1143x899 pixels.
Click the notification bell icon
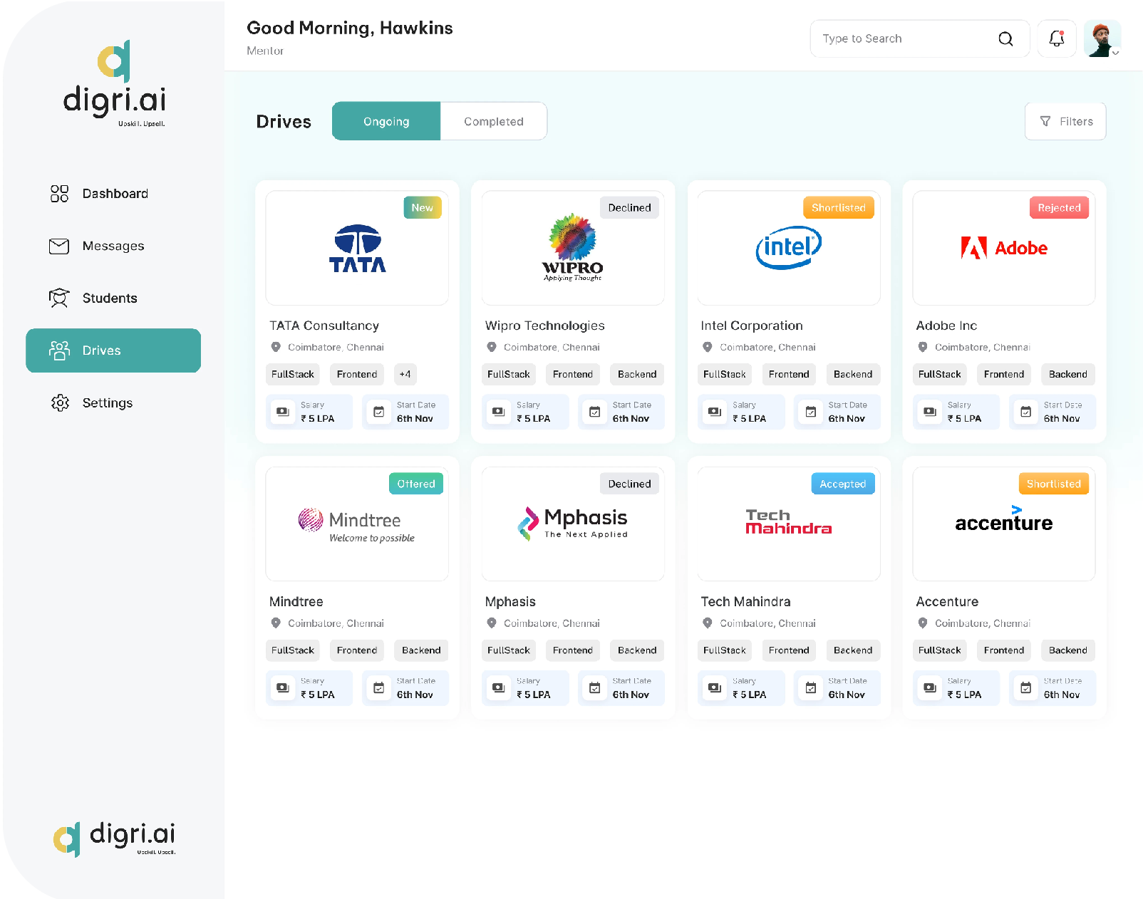point(1056,39)
